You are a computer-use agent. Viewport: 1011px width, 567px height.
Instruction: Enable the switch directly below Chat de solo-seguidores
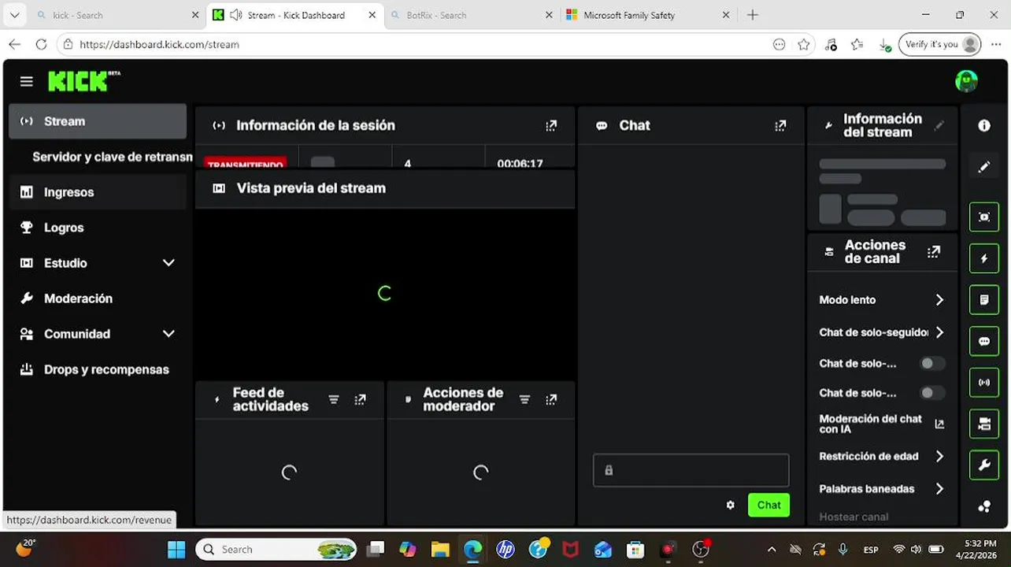[x=932, y=363]
